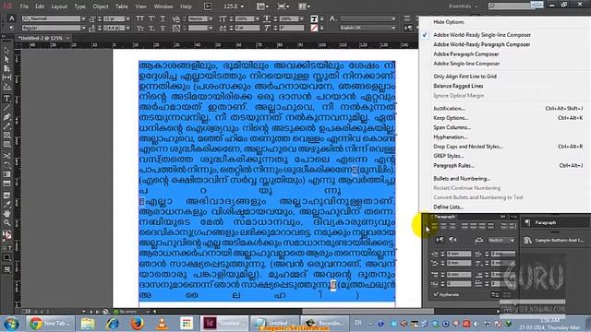Open Go to Bridge icon
The width and height of the screenshot is (591, 332).
coord(208,6)
